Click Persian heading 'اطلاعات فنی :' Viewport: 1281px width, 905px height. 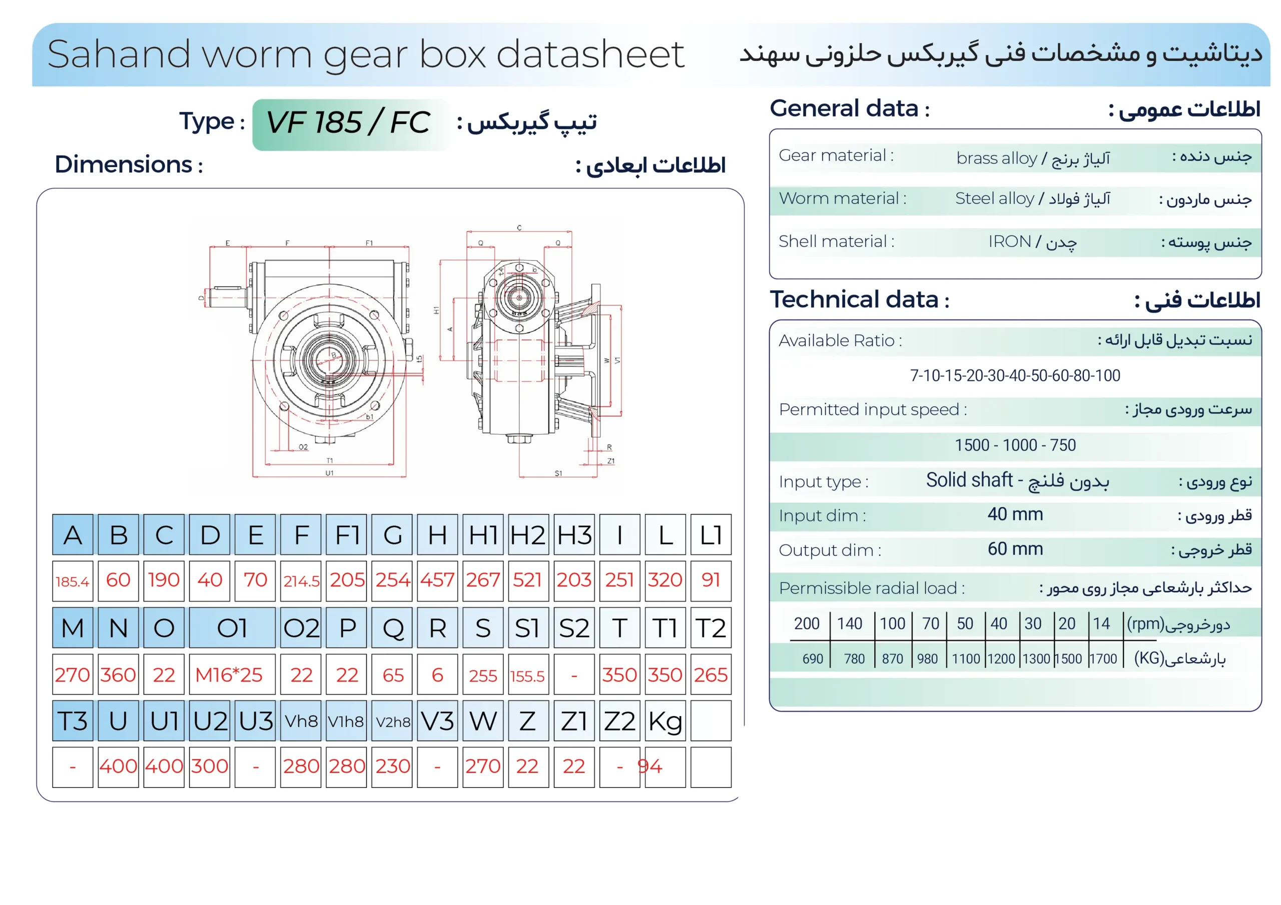1198,300
